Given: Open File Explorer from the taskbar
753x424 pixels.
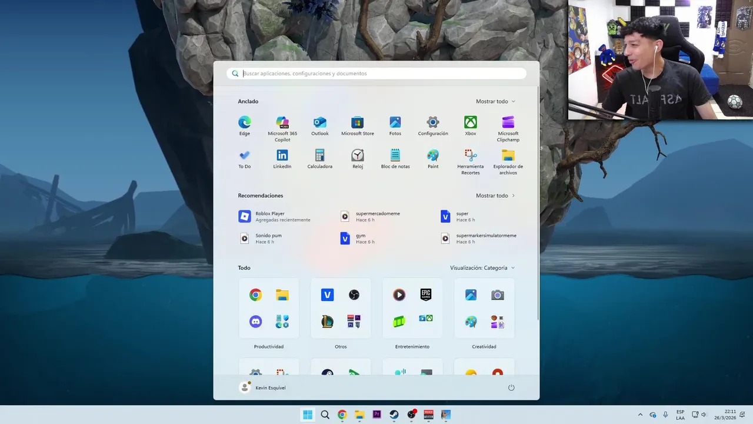Looking at the screenshot, I should point(359,415).
